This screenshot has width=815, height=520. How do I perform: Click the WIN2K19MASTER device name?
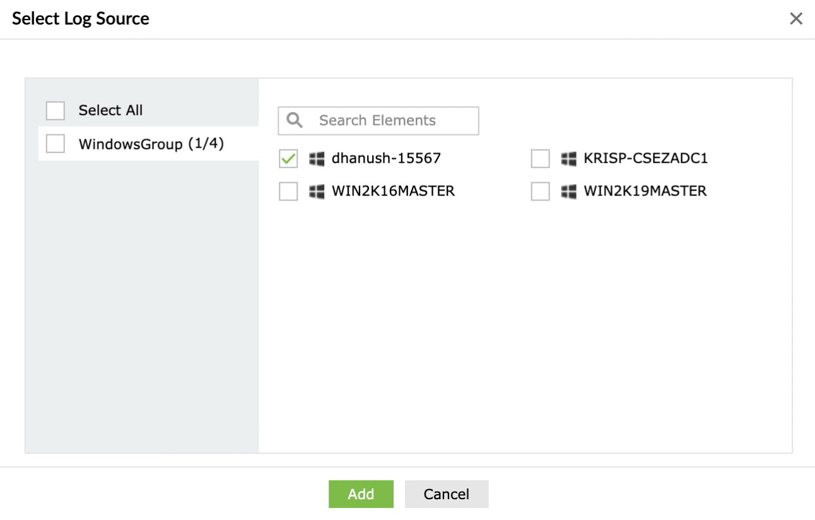[x=645, y=191]
